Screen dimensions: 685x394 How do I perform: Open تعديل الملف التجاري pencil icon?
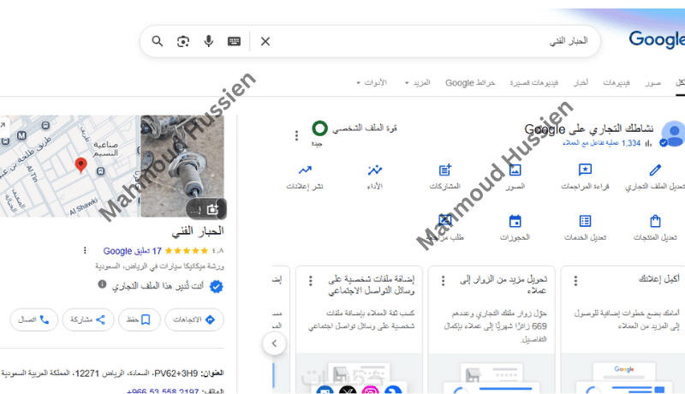click(x=655, y=170)
